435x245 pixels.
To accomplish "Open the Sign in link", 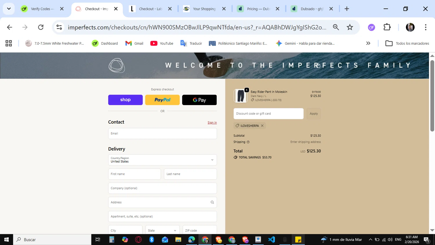I will pos(212,123).
